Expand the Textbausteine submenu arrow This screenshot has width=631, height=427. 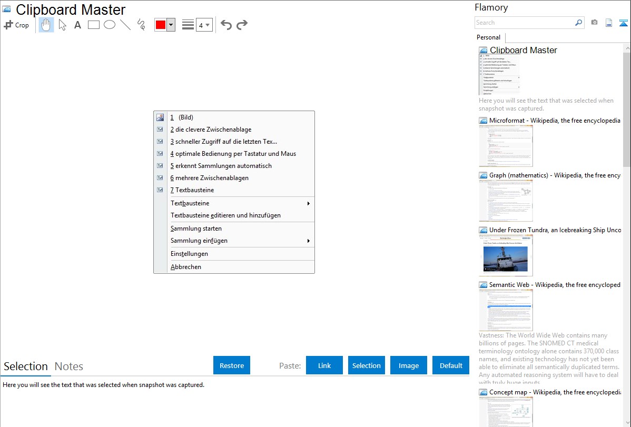(x=309, y=203)
